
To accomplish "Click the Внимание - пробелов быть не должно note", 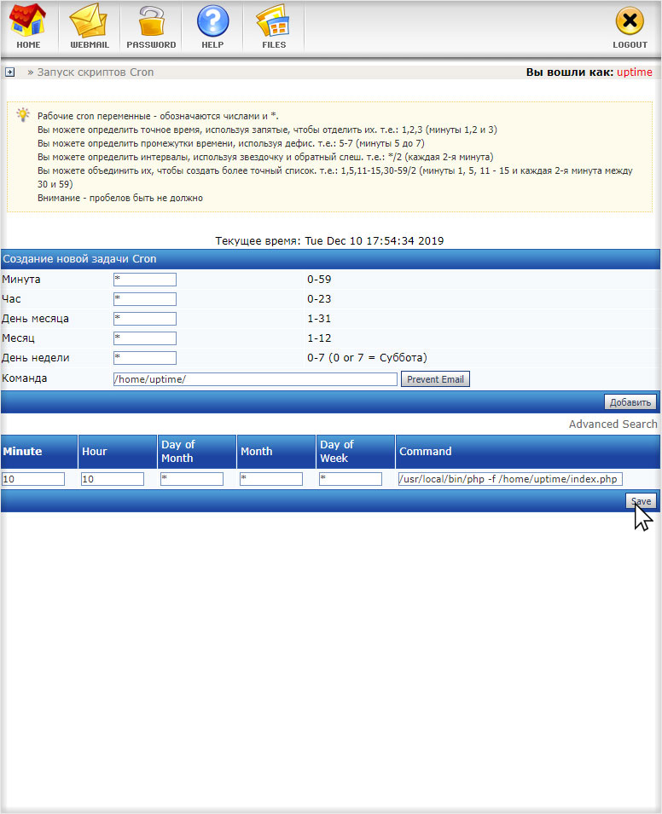I will (x=120, y=198).
